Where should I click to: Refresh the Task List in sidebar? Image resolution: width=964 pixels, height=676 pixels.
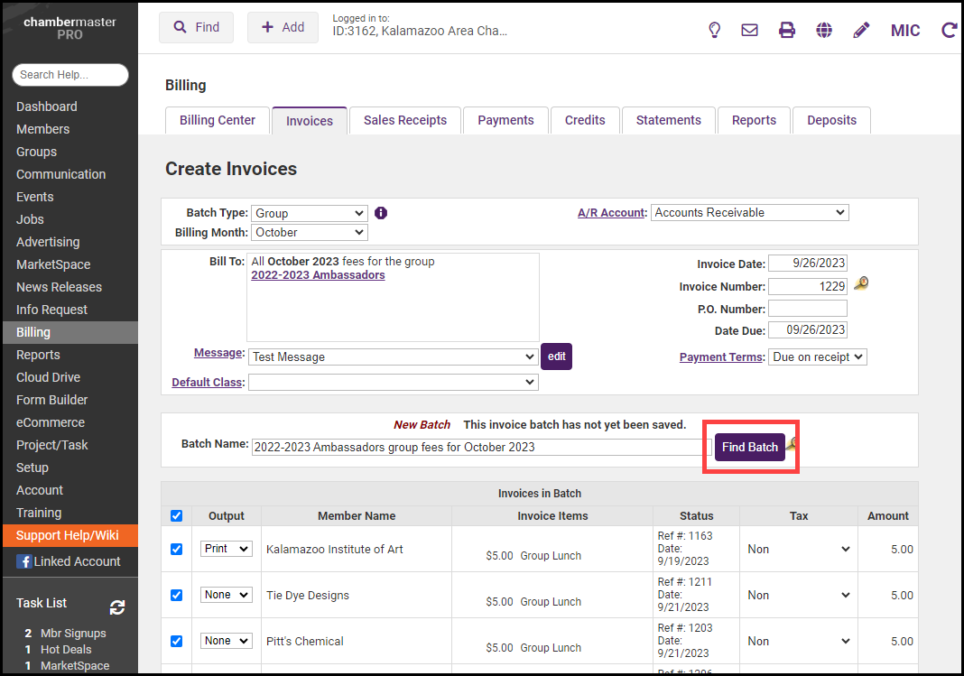coord(117,607)
